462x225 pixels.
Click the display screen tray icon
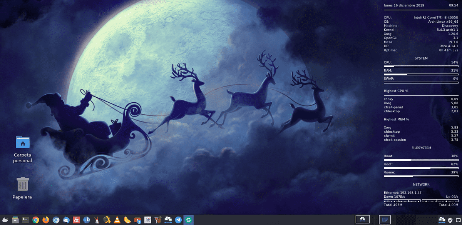(x=457, y=220)
